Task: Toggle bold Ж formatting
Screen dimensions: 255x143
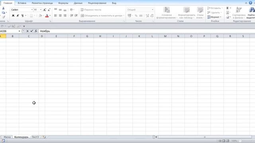Action: coord(13,15)
